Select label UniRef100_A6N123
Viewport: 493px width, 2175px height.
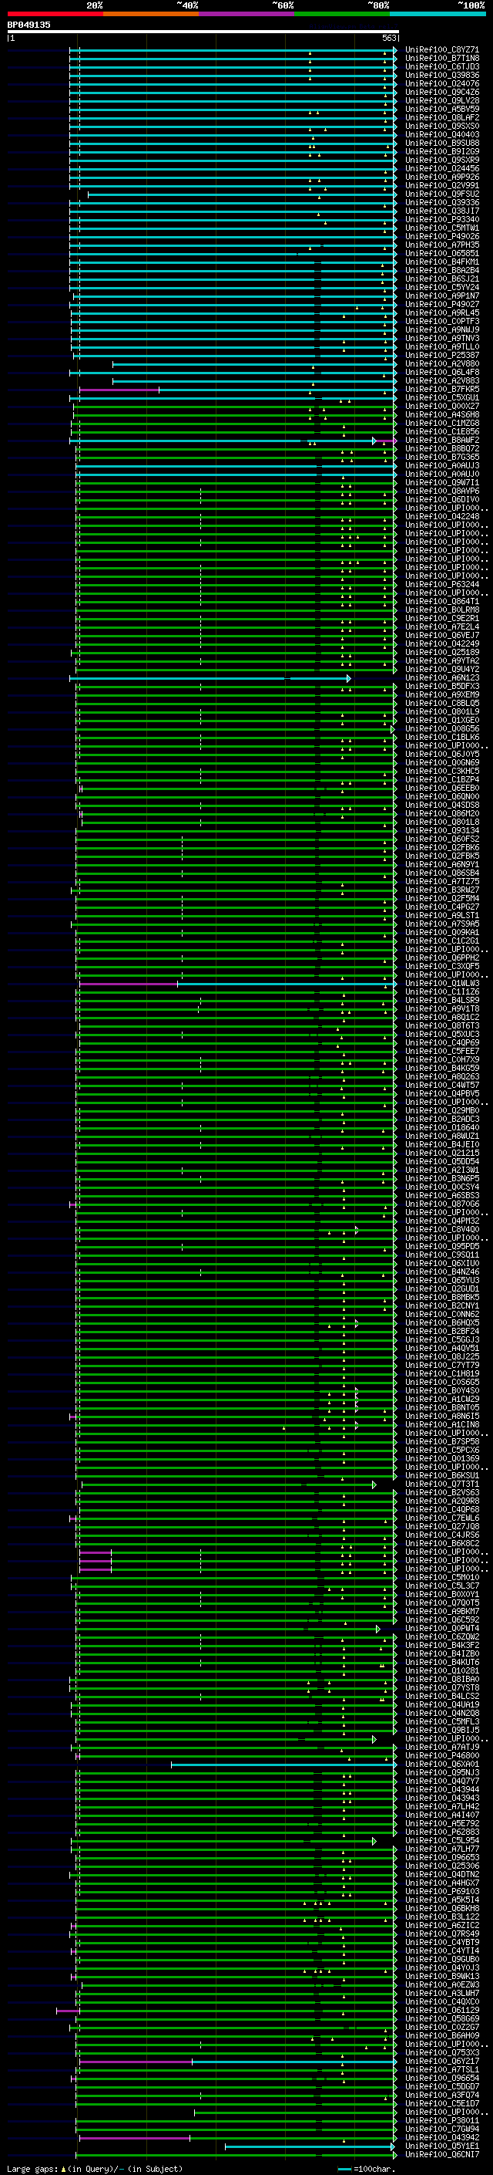tap(442, 678)
